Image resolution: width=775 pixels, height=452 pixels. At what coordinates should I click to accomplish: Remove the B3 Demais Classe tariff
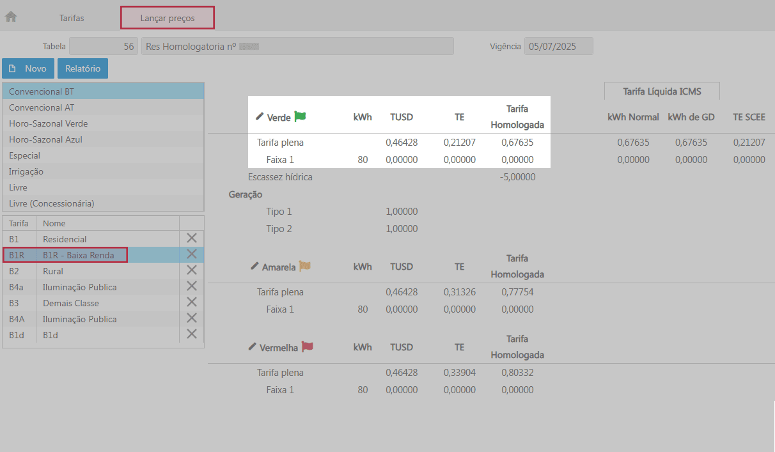pyautogui.click(x=191, y=302)
